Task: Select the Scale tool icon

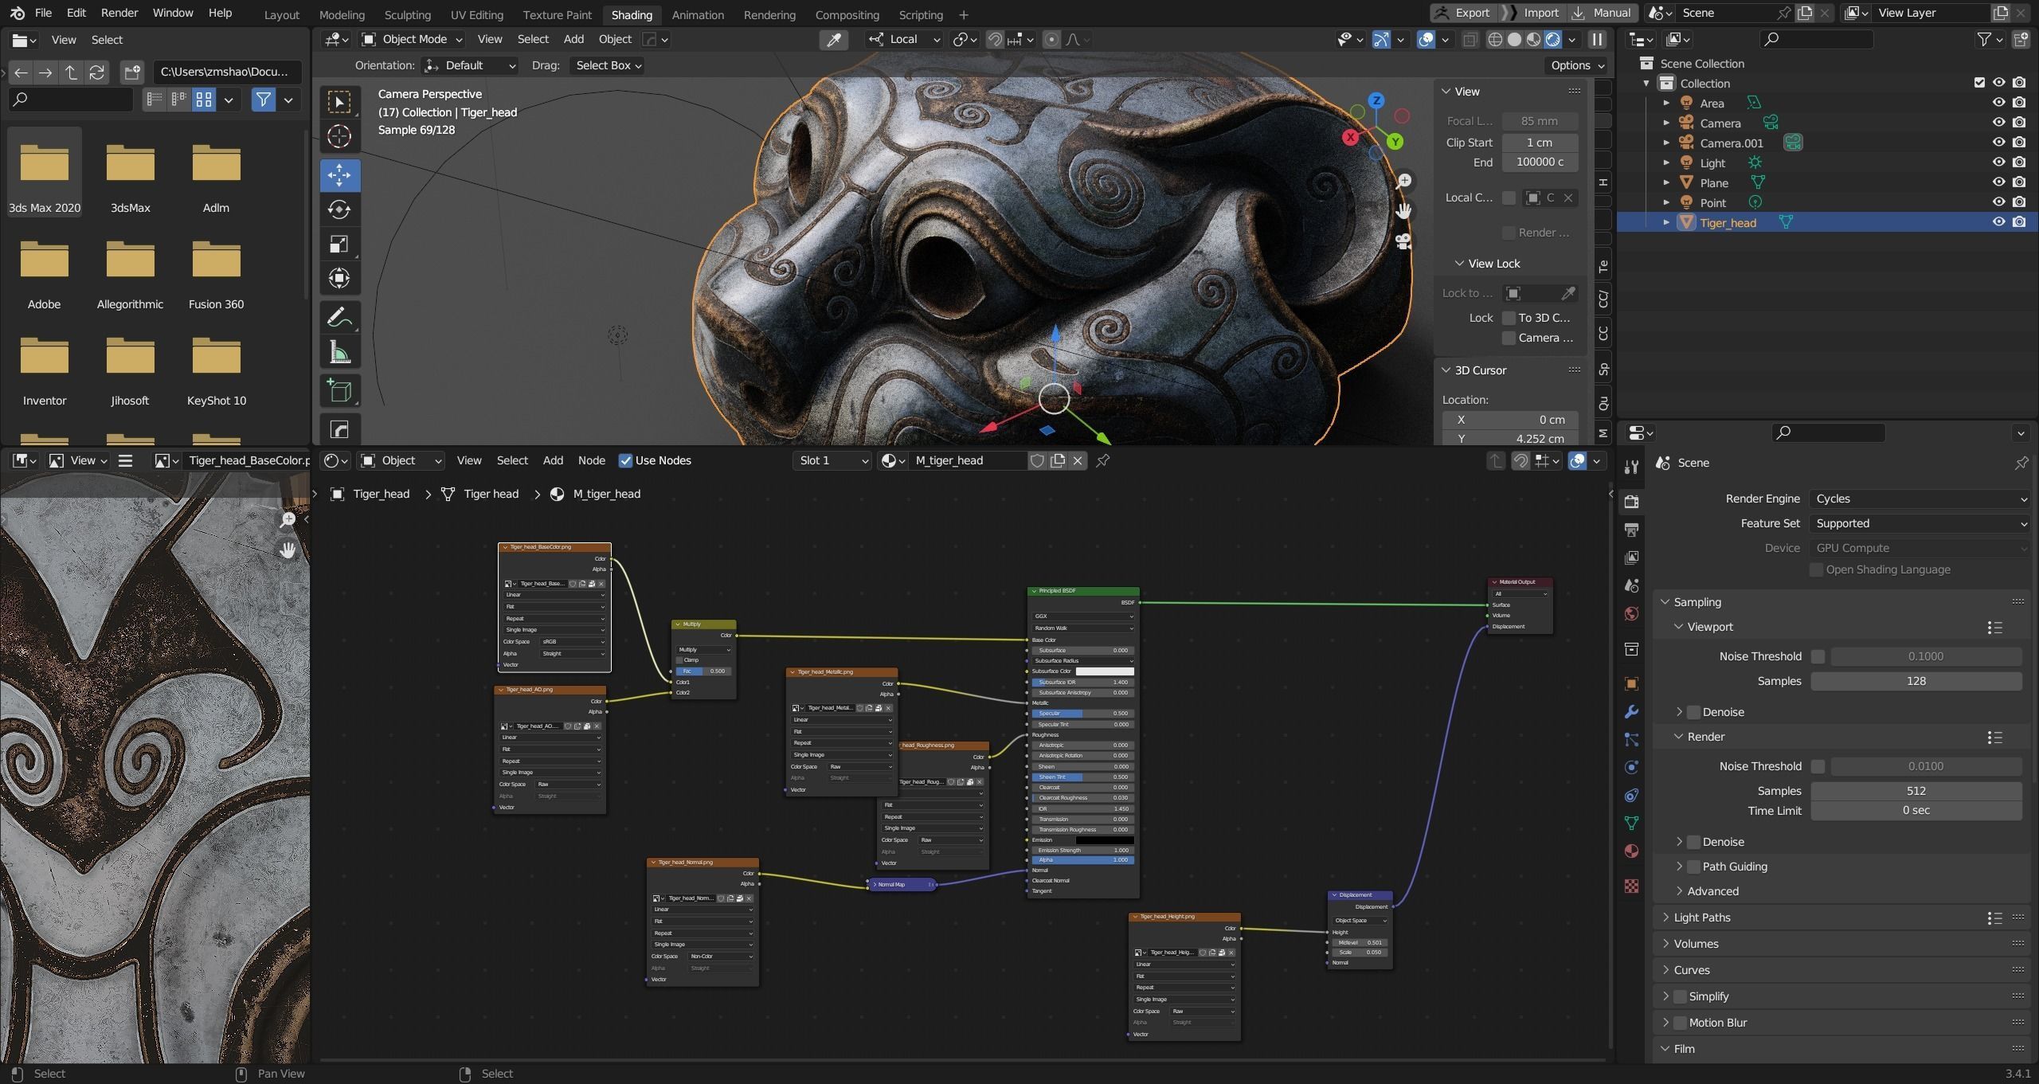Action: [339, 245]
